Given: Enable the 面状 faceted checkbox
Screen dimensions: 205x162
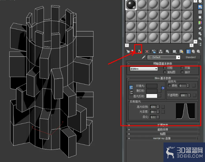Looking at the screenshot, I should 182,72.
